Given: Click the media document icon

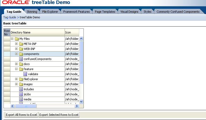Looking at the screenshot, I should click(x=21, y=99).
